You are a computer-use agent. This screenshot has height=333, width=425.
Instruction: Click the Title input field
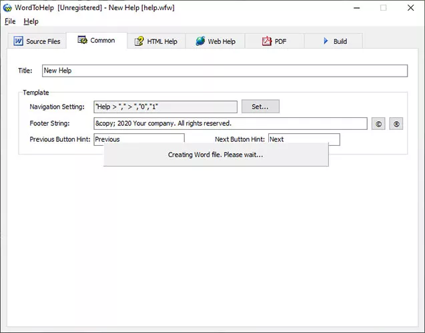click(x=225, y=71)
